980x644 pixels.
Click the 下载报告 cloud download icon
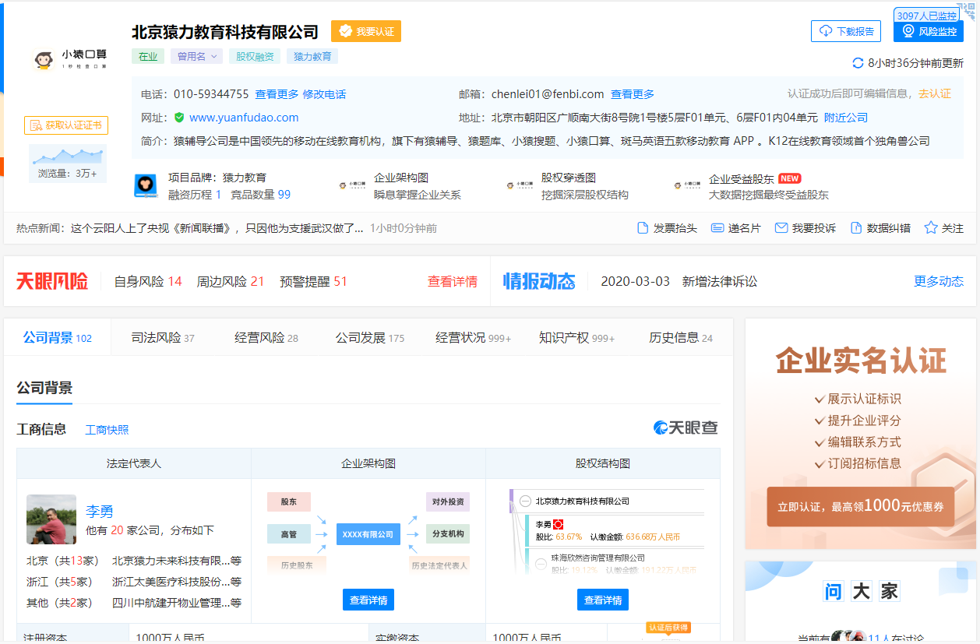click(825, 31)
